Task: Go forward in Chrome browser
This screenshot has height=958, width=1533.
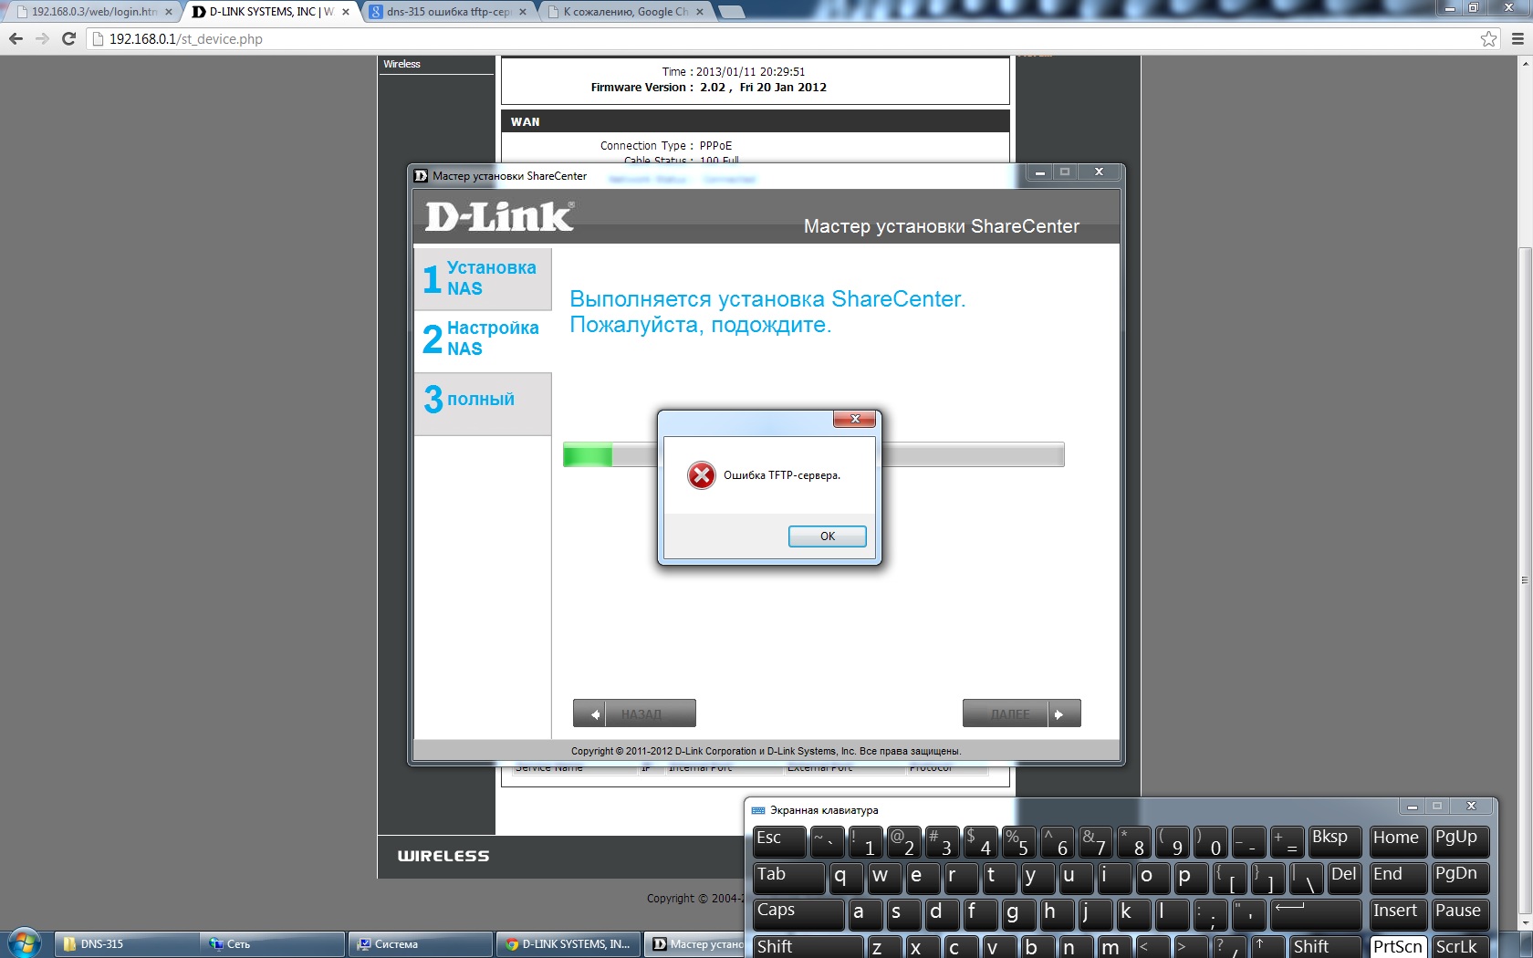Action: coord(42,38)
